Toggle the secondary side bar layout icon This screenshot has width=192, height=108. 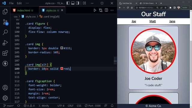coord(77,3)
